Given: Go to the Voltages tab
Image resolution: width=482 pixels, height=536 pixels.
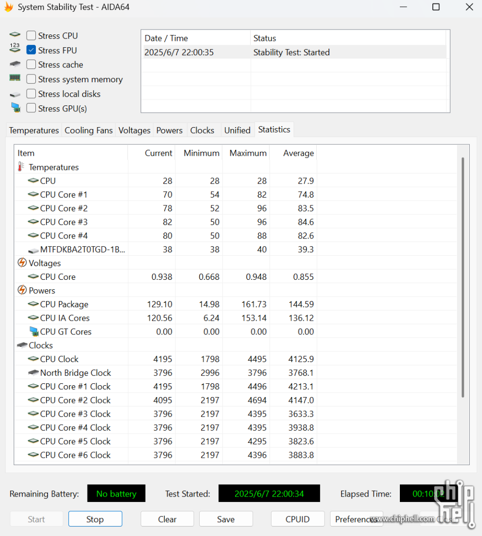Looking at the screenshot, I should (x=134, y=130).
